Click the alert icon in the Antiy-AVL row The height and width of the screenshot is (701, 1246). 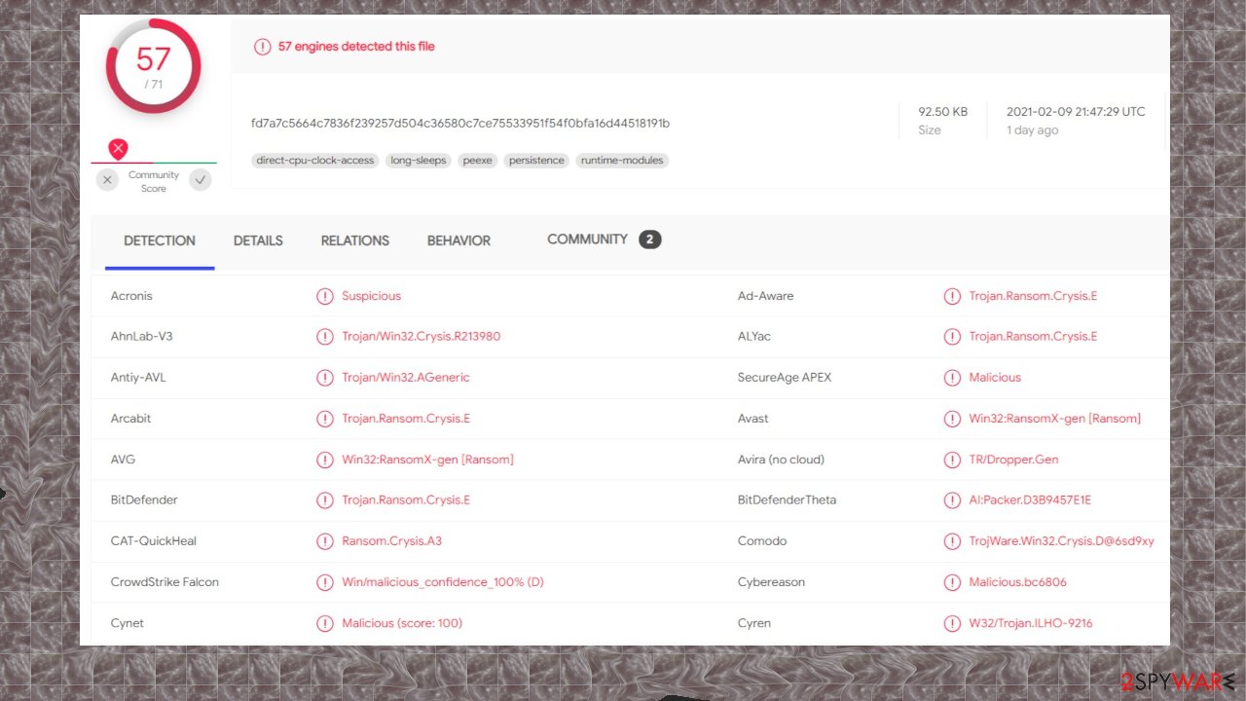click(x=325, y=378)
